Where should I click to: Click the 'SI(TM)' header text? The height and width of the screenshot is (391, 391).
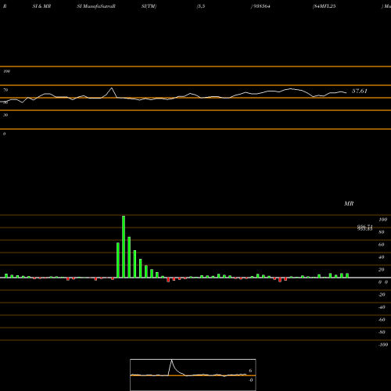149,6
